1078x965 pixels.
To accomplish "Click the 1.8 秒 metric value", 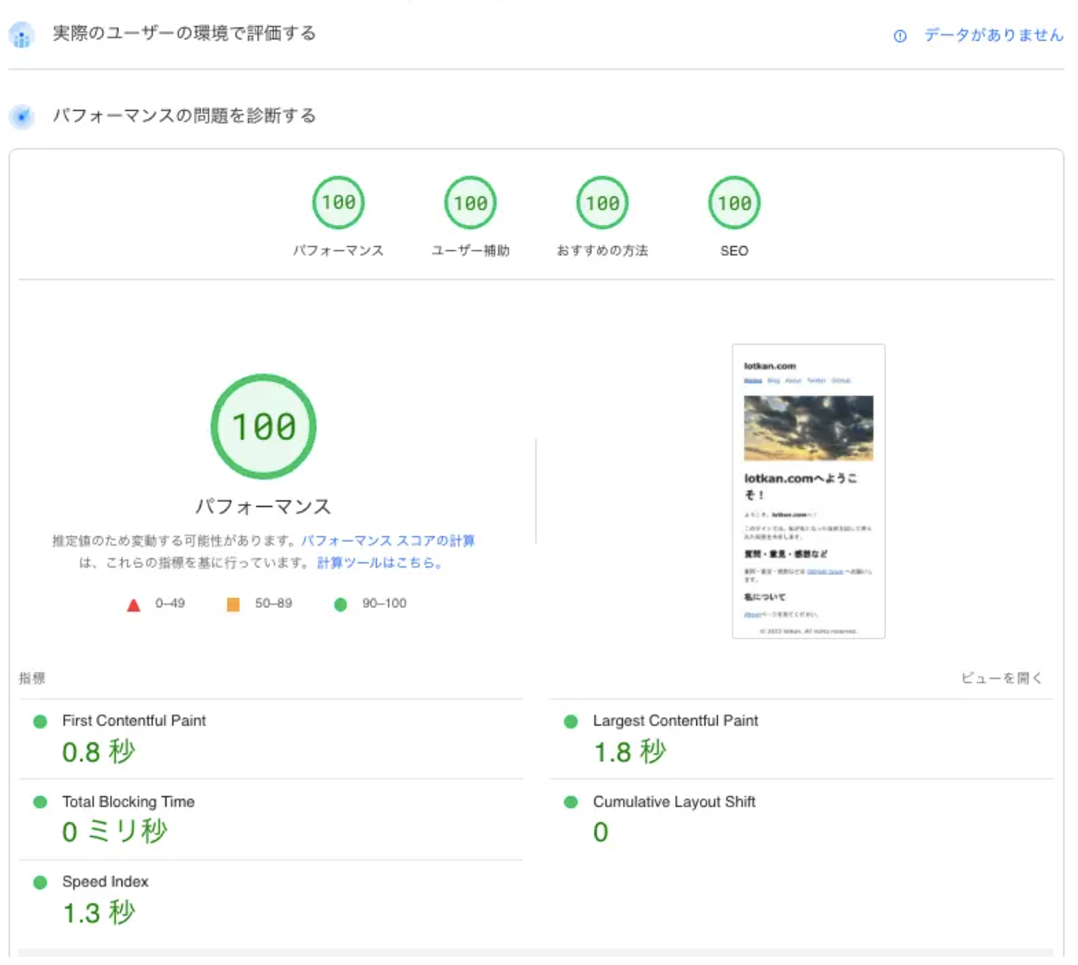I will 630,751.
